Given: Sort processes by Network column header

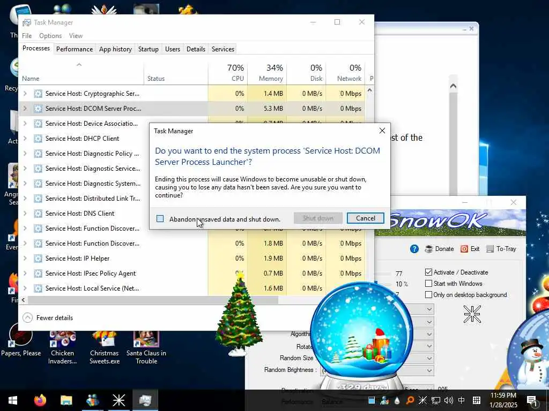Looking at the screenshot, I should [346, 73].
